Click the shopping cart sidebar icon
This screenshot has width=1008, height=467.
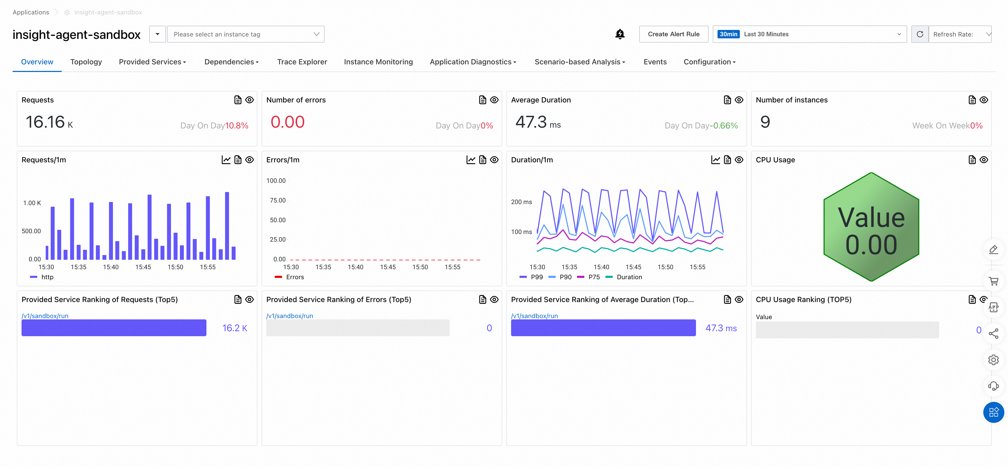tap(993, 281)
